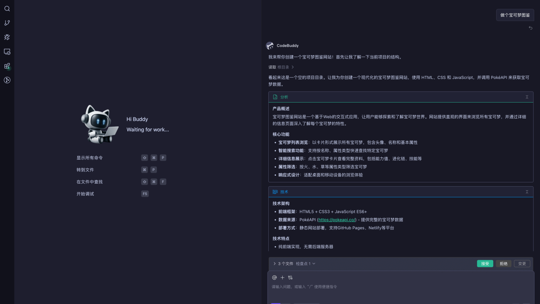Click the Hi Buddy greeting text

(x=137, y=119)
